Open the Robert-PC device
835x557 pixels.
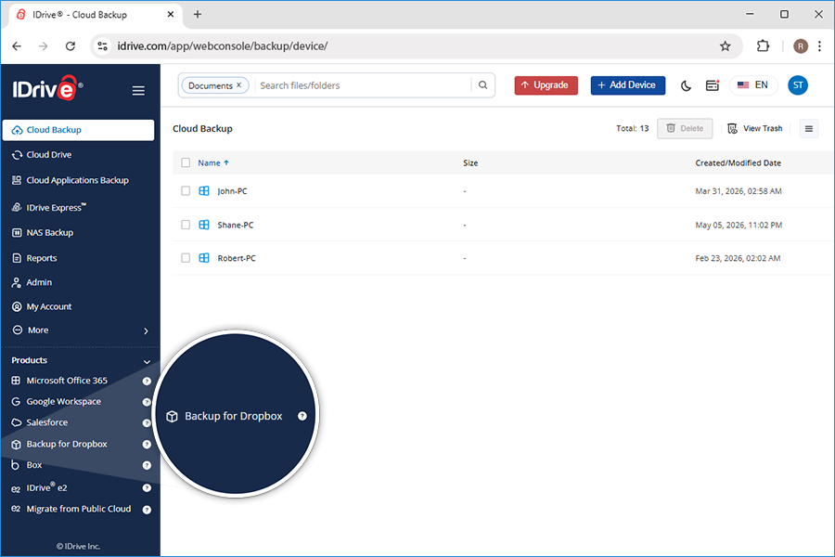tap(237, 258)
